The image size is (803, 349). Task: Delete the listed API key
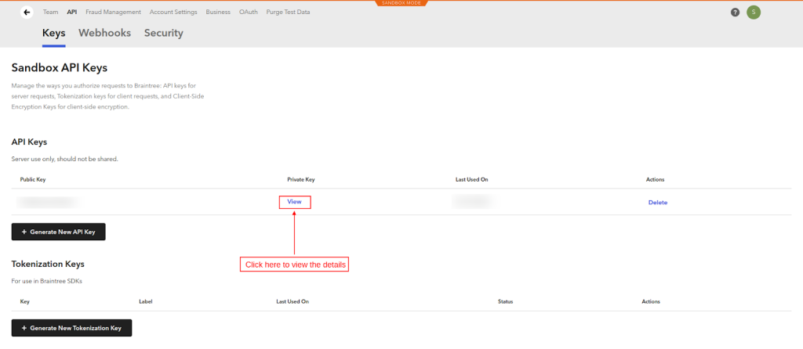[x=657, y=203]
